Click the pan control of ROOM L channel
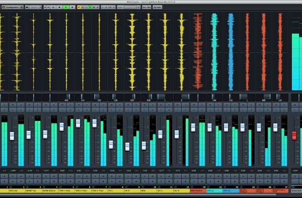The width and height of the screenshot is (302, 198). [247, 97]
